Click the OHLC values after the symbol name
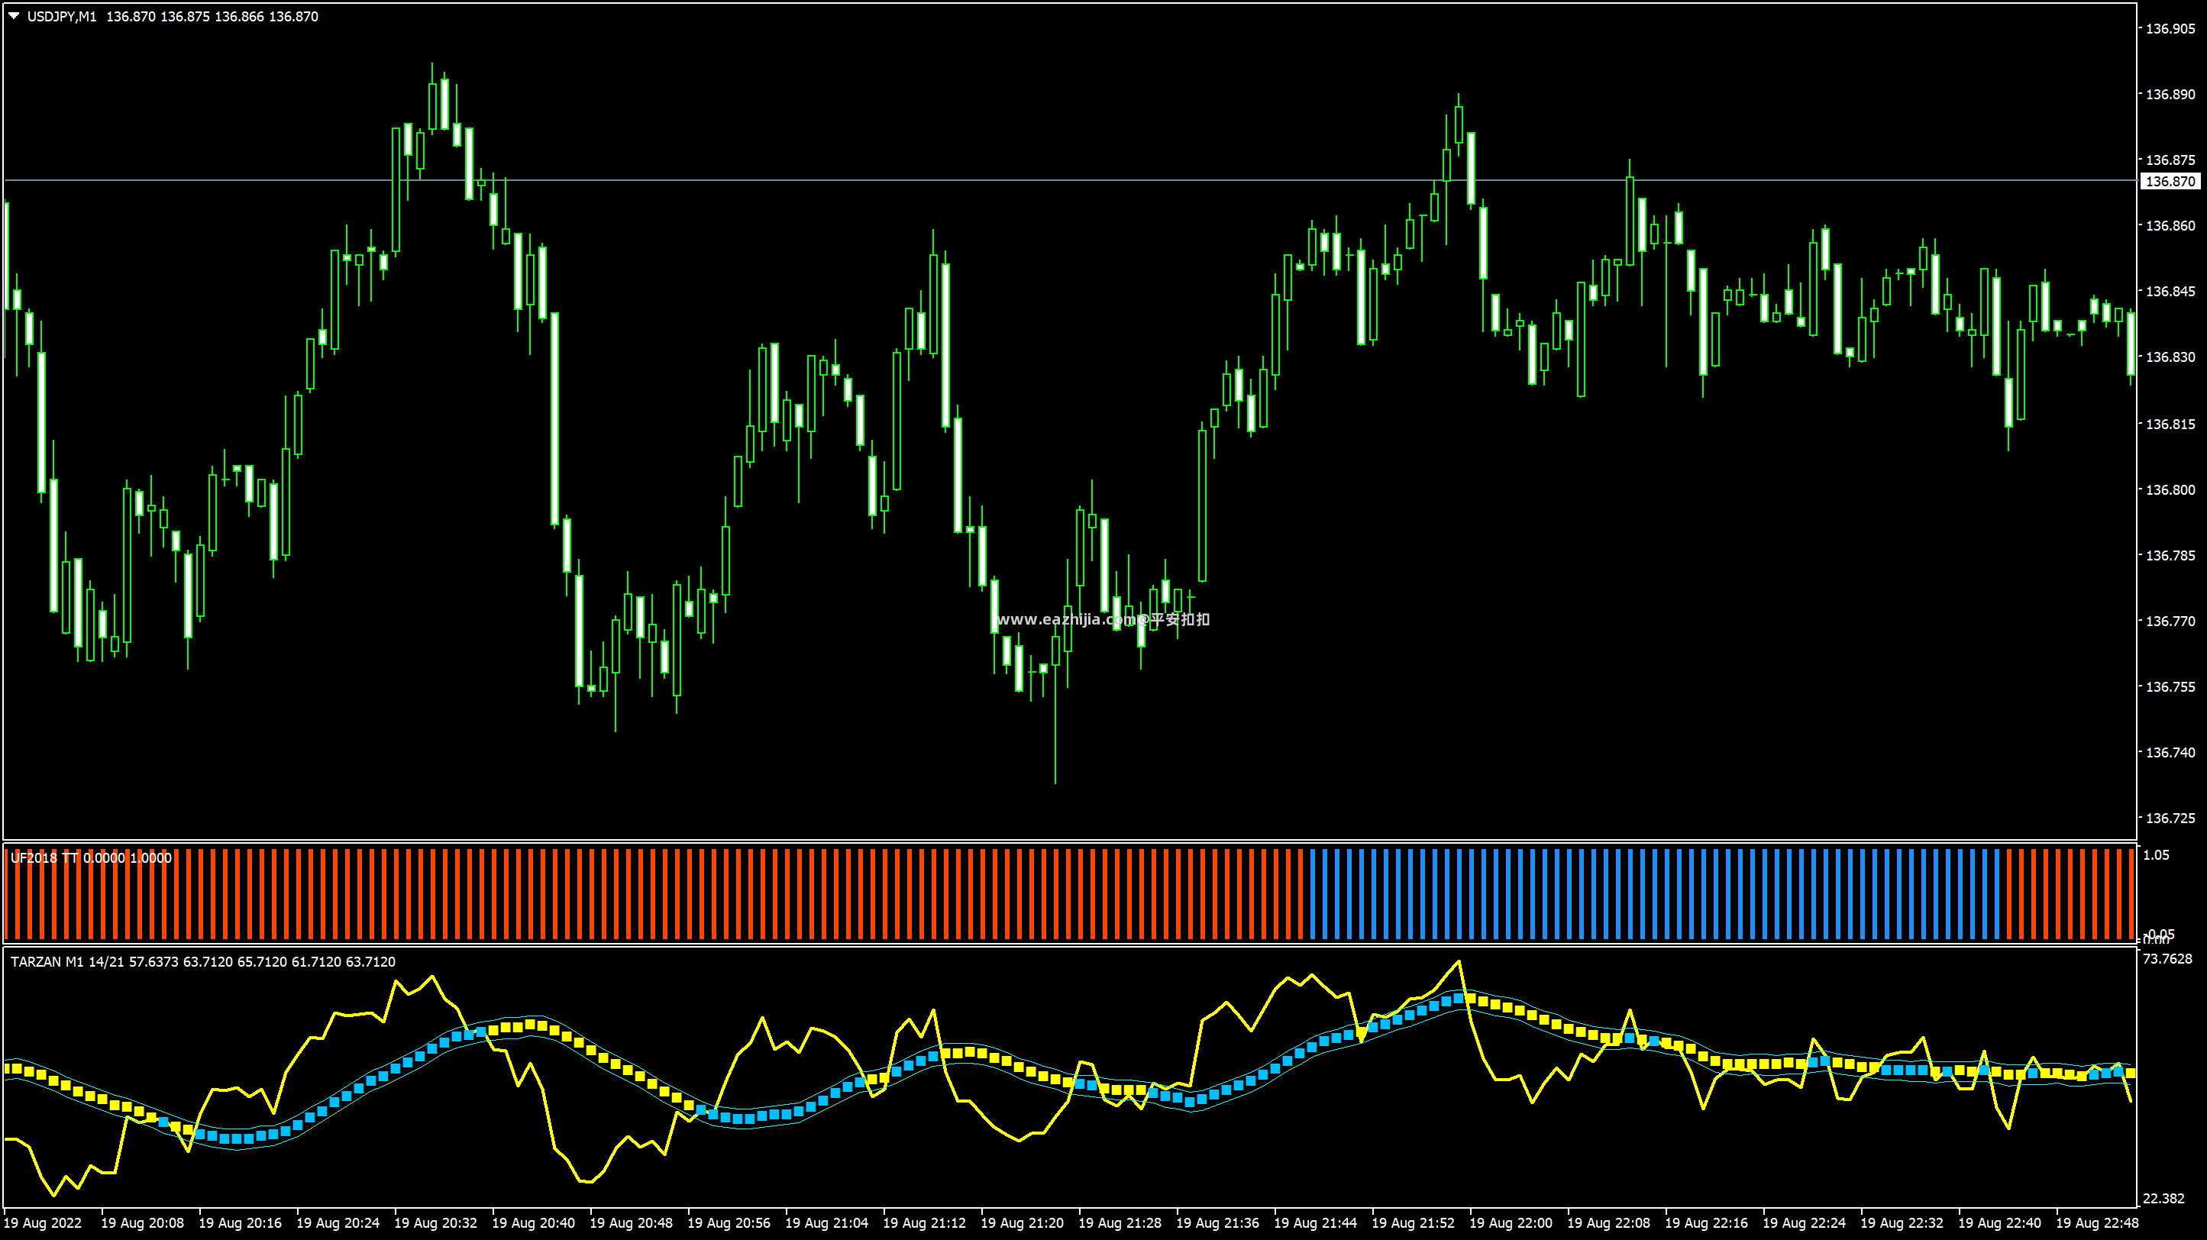The width and height of the screenshot is (2207, 1240). point(212,16)
